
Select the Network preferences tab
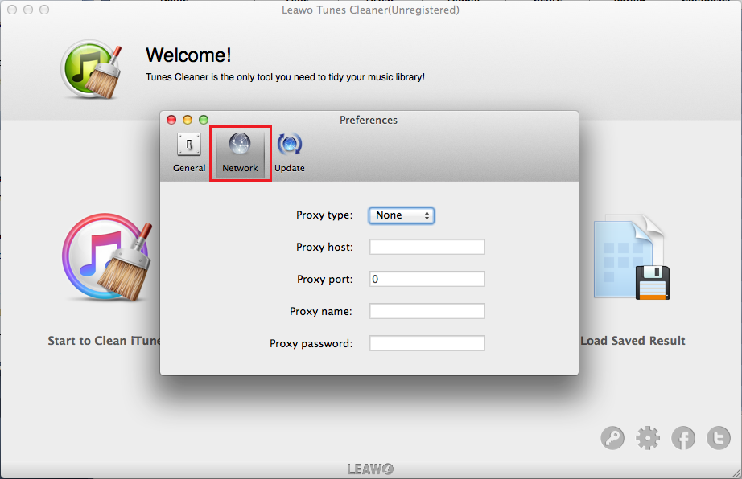(x=240, y=153)
